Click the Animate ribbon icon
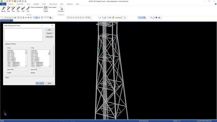Viewport: 217px width, 122px height. coord(61,9)
